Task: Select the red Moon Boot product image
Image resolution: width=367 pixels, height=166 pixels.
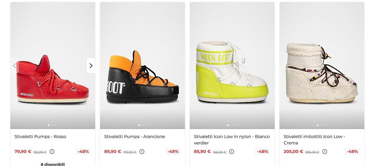Action: point(53,79)
